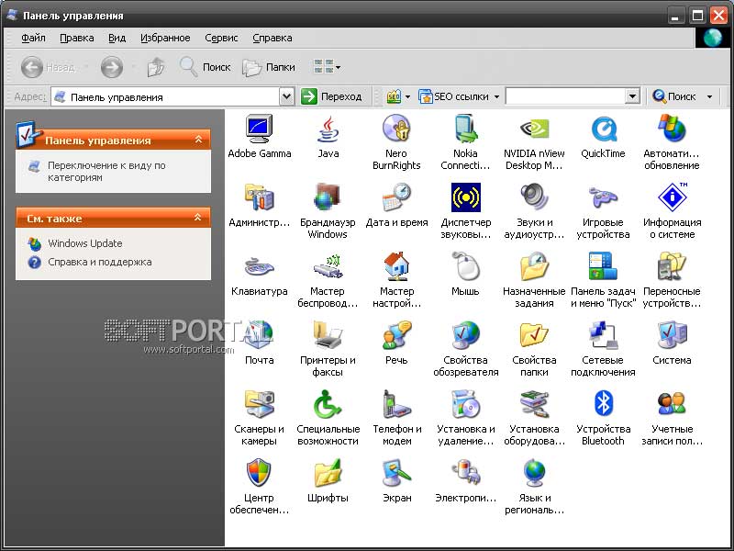
Task: Open Почта settings
Action: [259, 343]
